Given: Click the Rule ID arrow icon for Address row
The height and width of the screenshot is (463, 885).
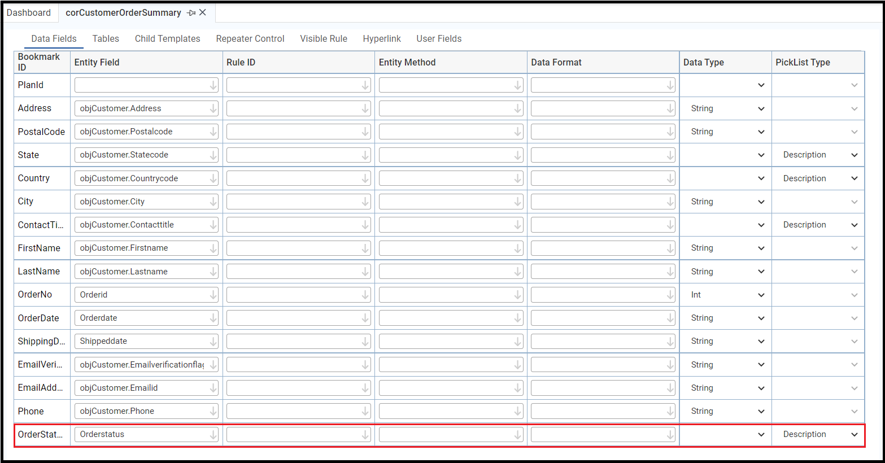Looking at the screenshot, I should [x=365, y=108].
